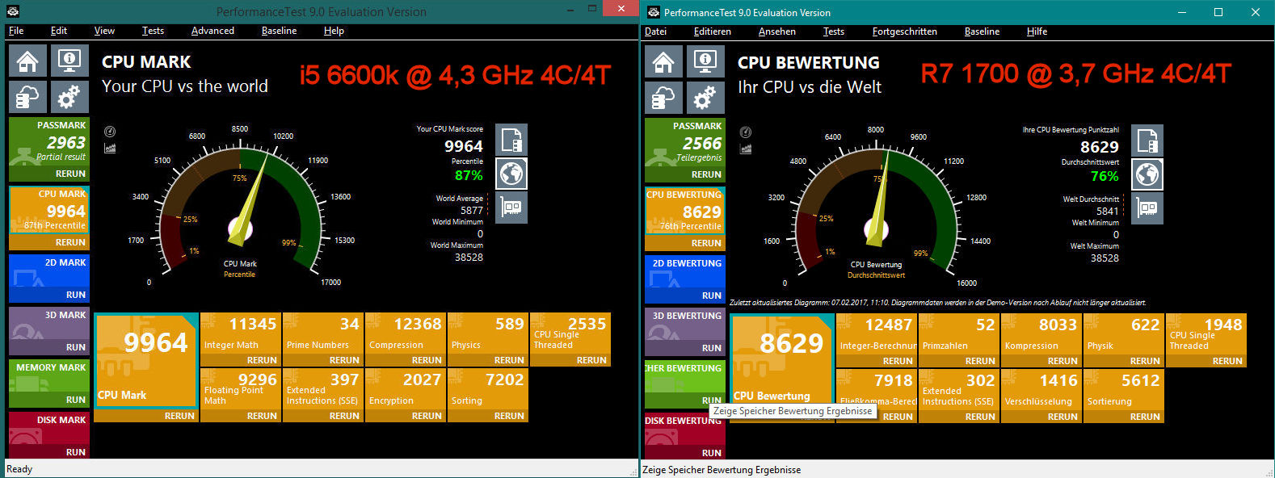Rerun Physik test scoring 622
Screen dimensions: 1275x478
pyautogui.click(x=1145, y=361)
